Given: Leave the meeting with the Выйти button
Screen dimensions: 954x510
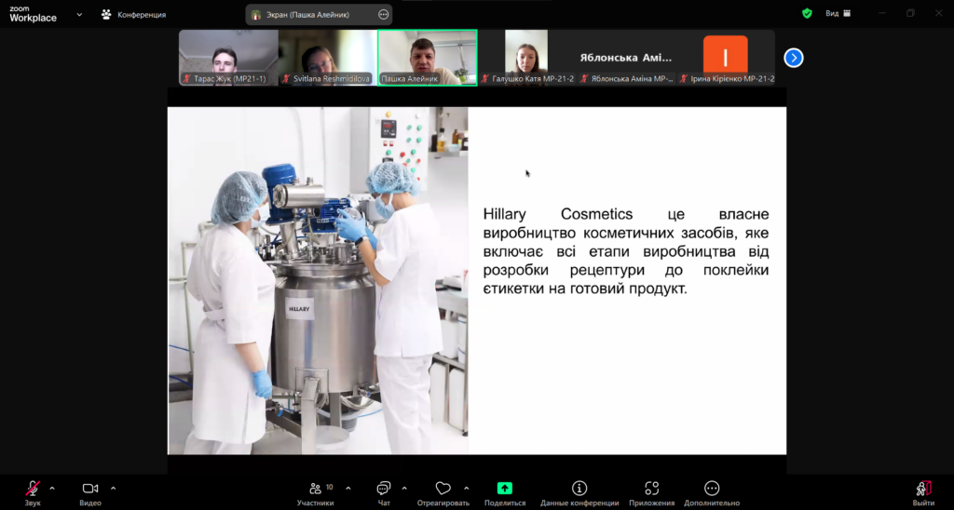Looking at the screenshot, I should click(x=922, y=490).
